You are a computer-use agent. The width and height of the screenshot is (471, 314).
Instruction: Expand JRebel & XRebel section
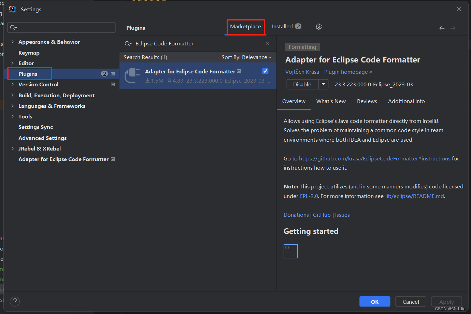tap(13, 148)
